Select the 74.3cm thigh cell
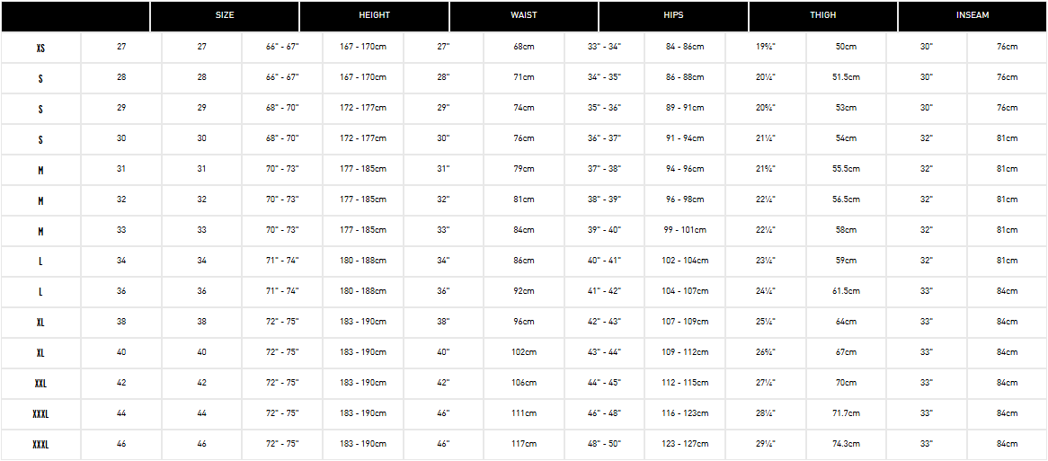The image size is (1048, 461). click(x=846, y=444)
